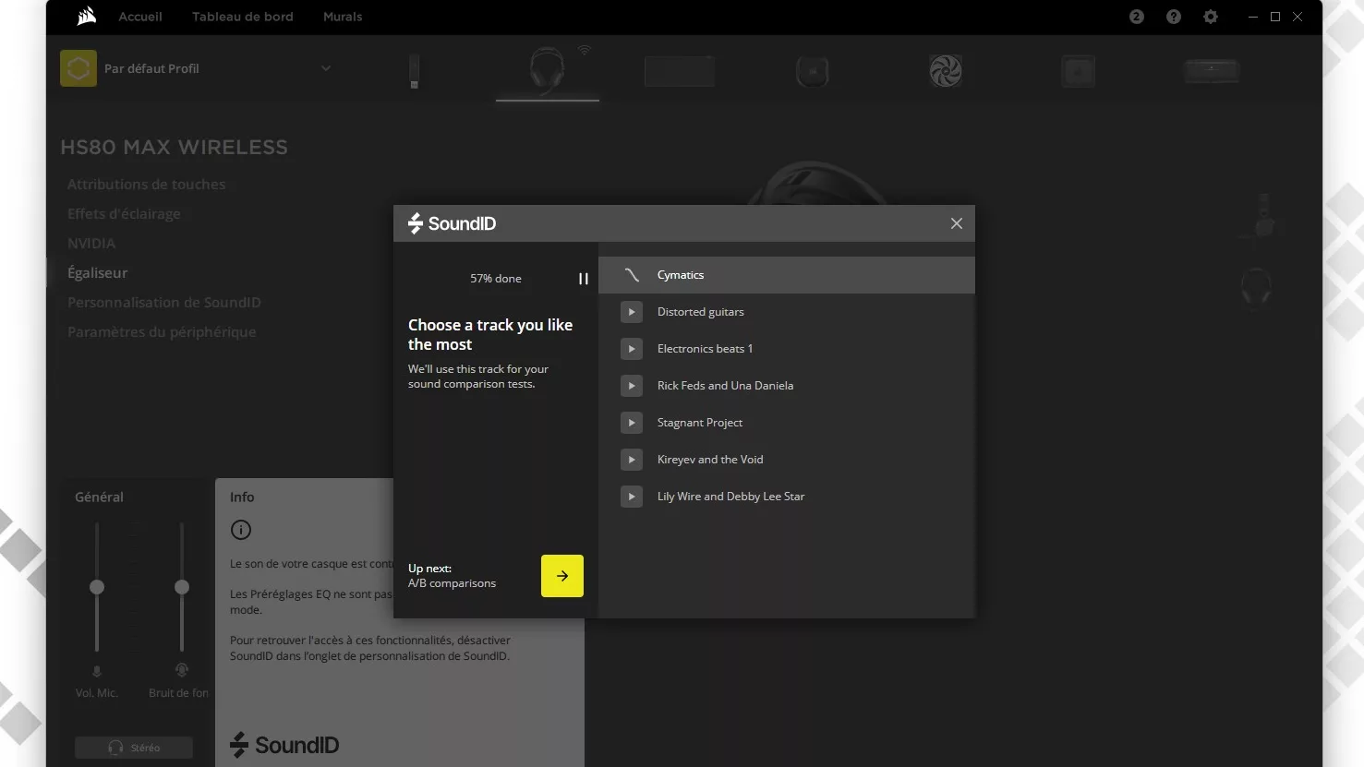Image resolution: width=1364 pixels, height=767 pixels.
Task: Open the settings gear icon
Action: coord(1211,17)
